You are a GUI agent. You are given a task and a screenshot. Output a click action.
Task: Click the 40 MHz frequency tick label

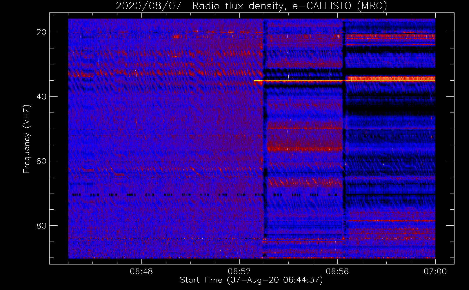pos(41,97)
